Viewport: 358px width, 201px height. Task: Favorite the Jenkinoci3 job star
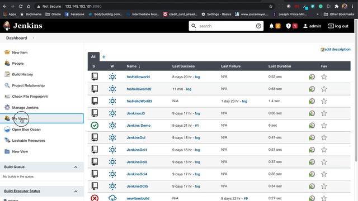(324, 113)
